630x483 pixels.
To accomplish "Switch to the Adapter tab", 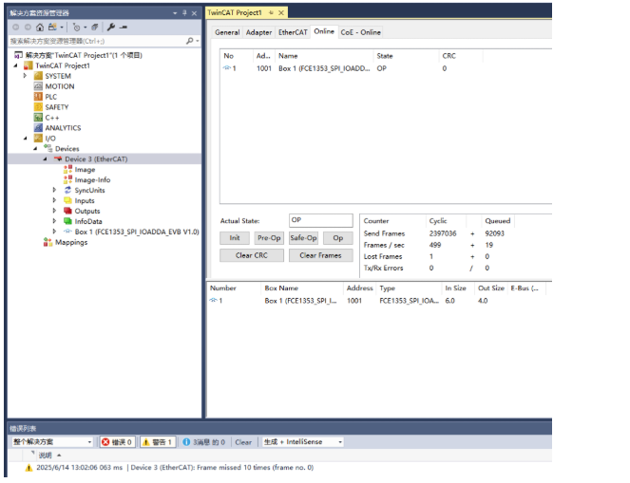I will pos(258,32).
